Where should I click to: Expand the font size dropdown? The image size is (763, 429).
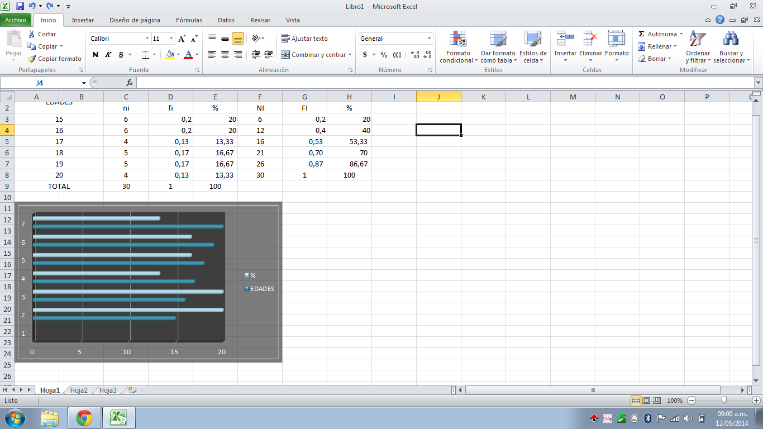tap(171, 39)
